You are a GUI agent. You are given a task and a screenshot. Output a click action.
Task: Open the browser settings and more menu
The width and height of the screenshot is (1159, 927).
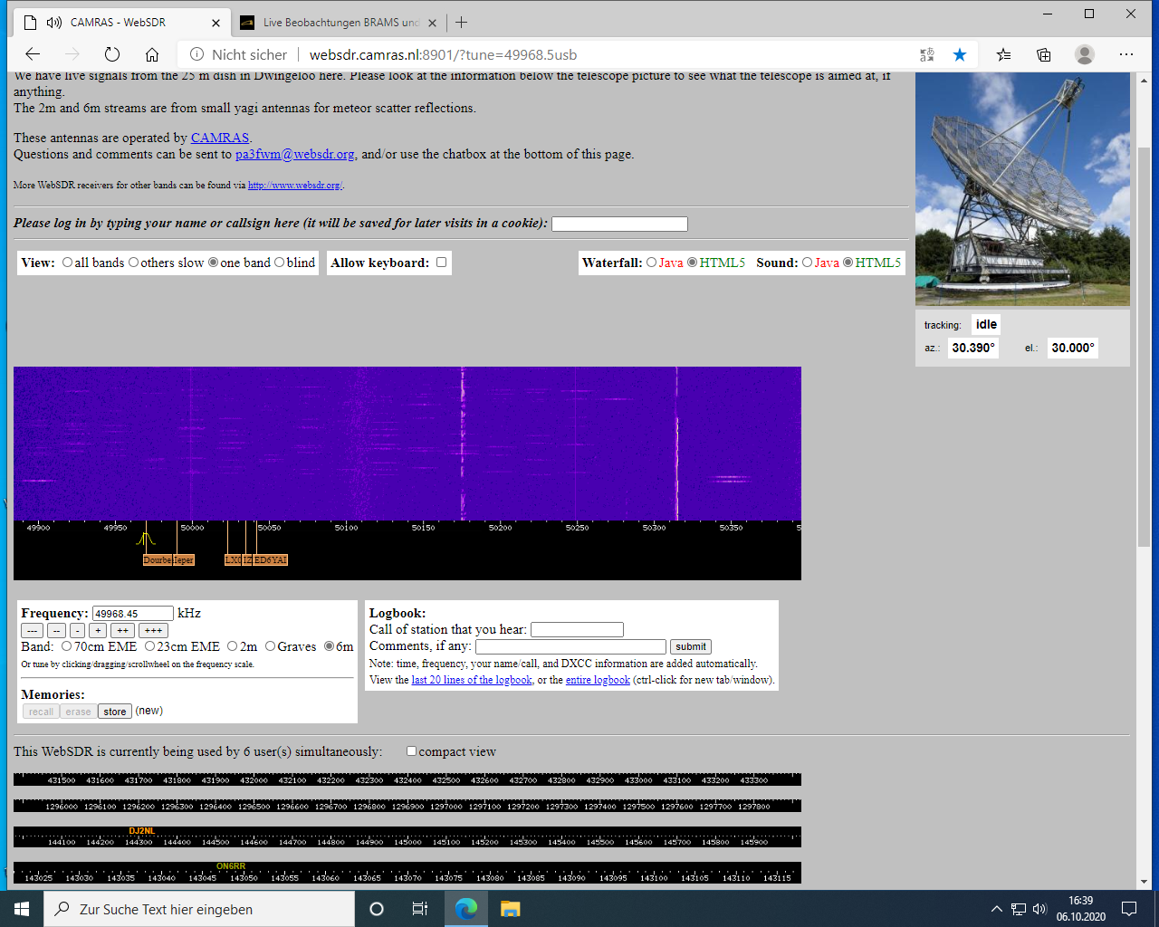coord(1126,54)
